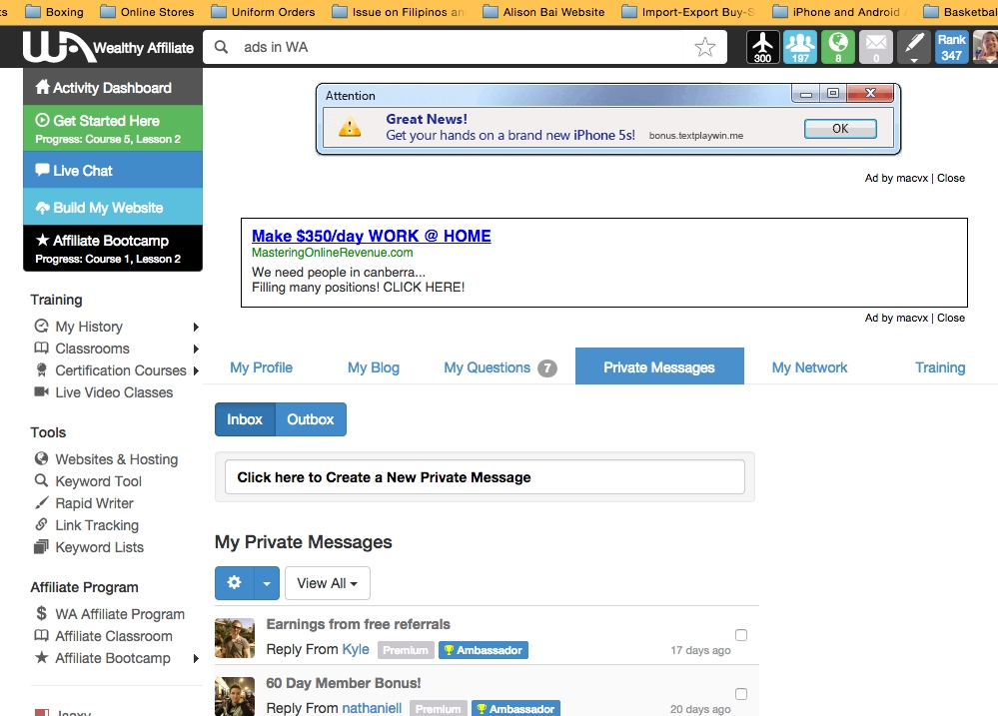Expand Affiliate Bootcamp submenu arrow
This screenshot has height=716, width=998.
pyautogui.click(x=196, y=658)
